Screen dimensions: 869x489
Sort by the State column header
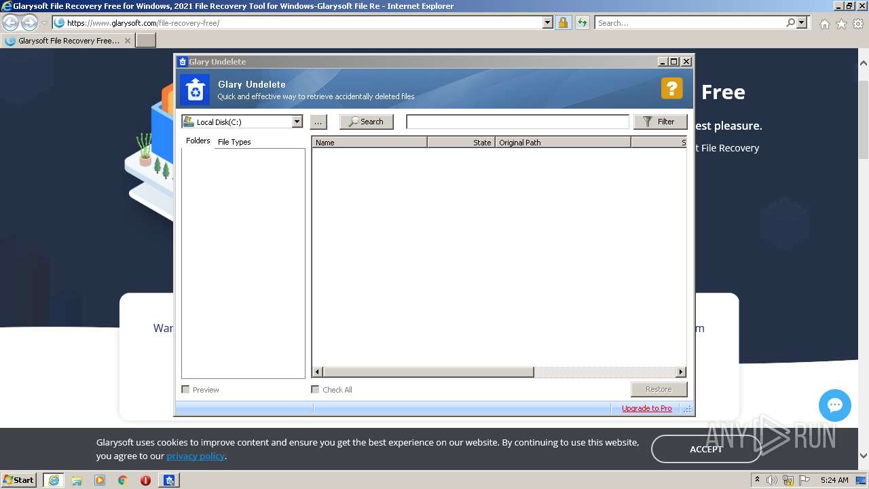[x=461, y=143]
